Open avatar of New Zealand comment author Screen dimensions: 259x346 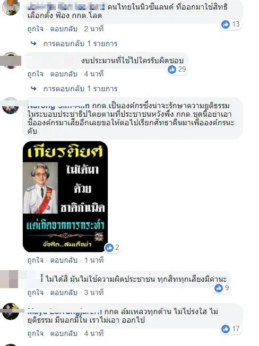[11, 7]
